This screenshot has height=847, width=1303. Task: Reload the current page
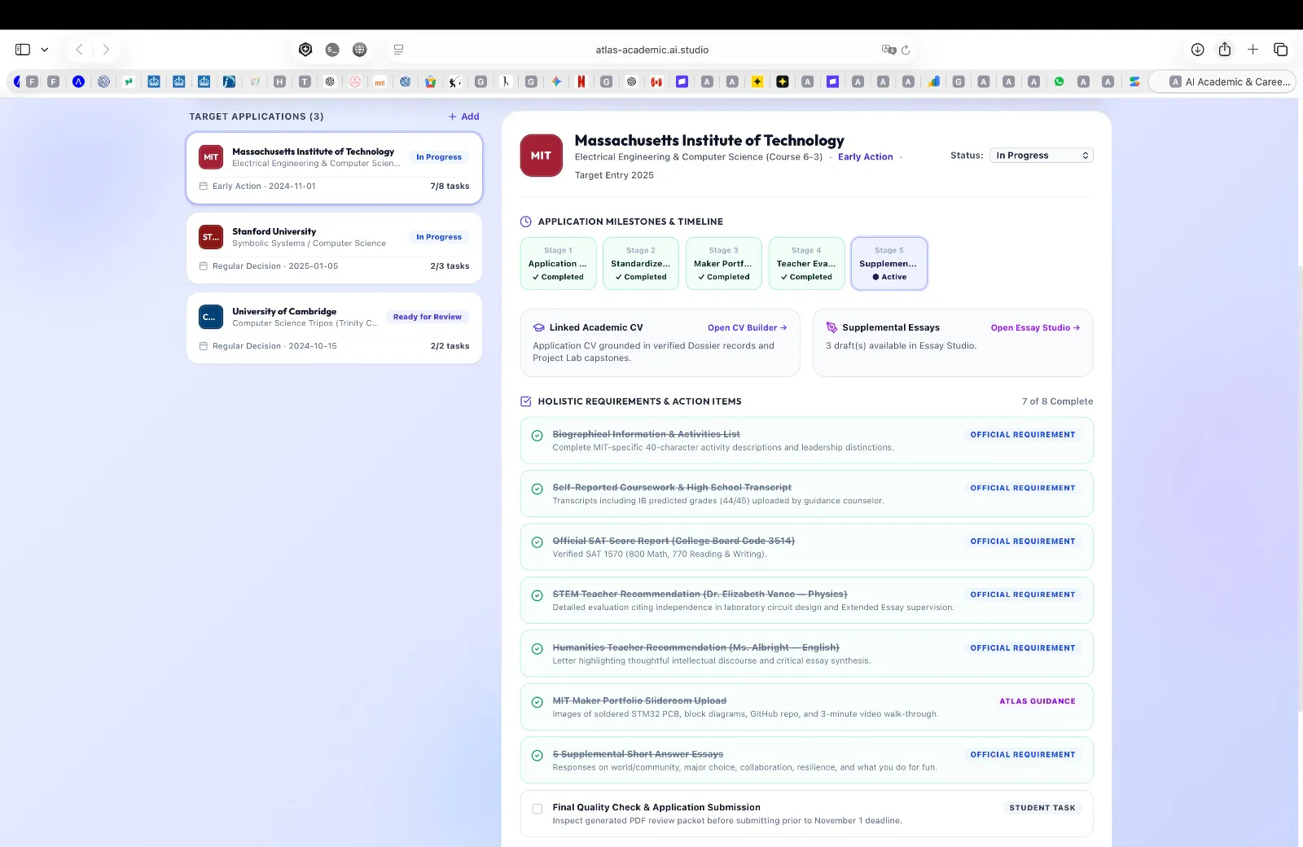pos(906,50)
